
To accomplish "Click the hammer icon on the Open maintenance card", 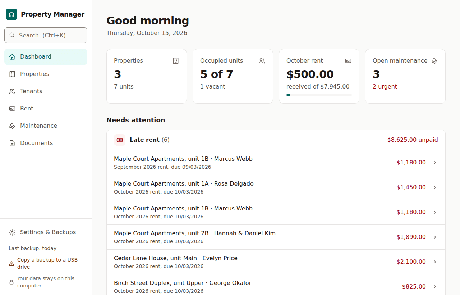I will coord(434,61).
